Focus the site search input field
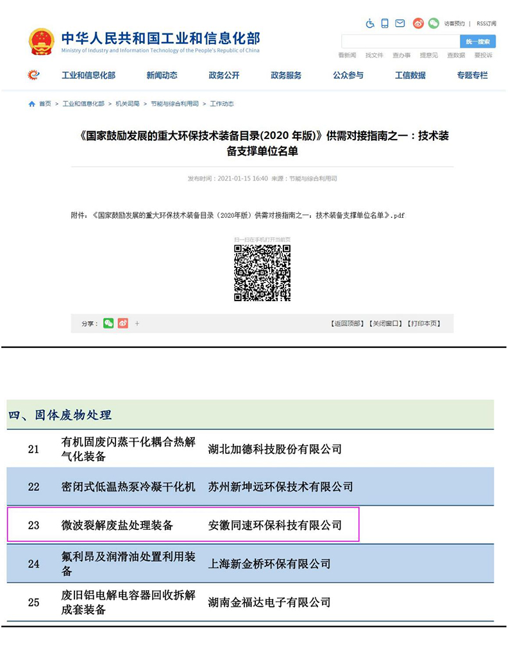 click(x=400, y=42)
